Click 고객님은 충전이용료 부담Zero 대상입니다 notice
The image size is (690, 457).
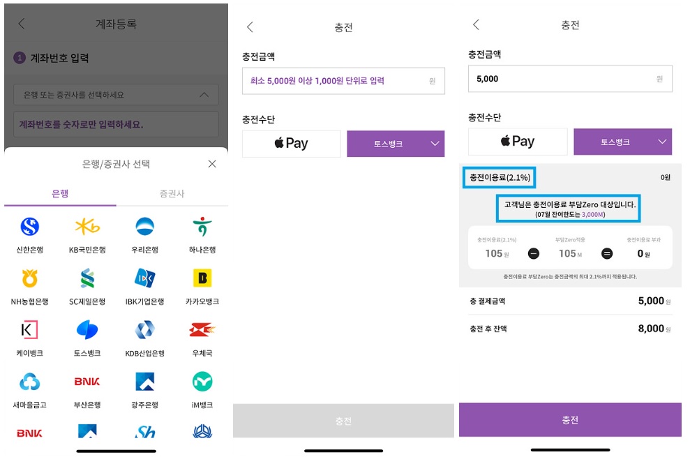coord(570,204)
